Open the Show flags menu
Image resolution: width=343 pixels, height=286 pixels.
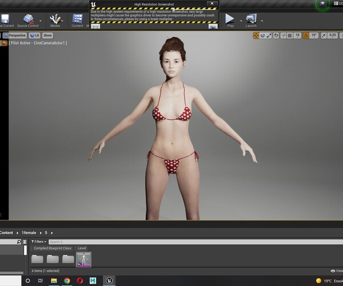pos(47,35)
